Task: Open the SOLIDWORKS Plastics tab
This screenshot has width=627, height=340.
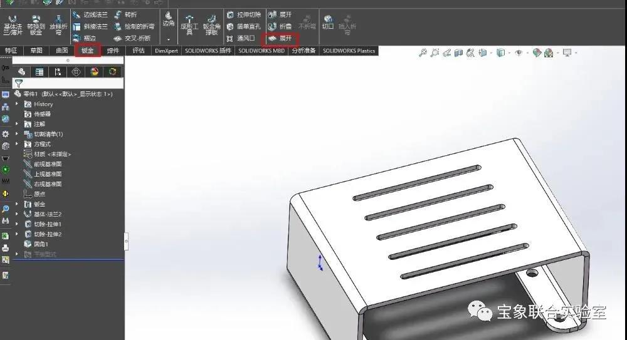Action: pos(349,51)
